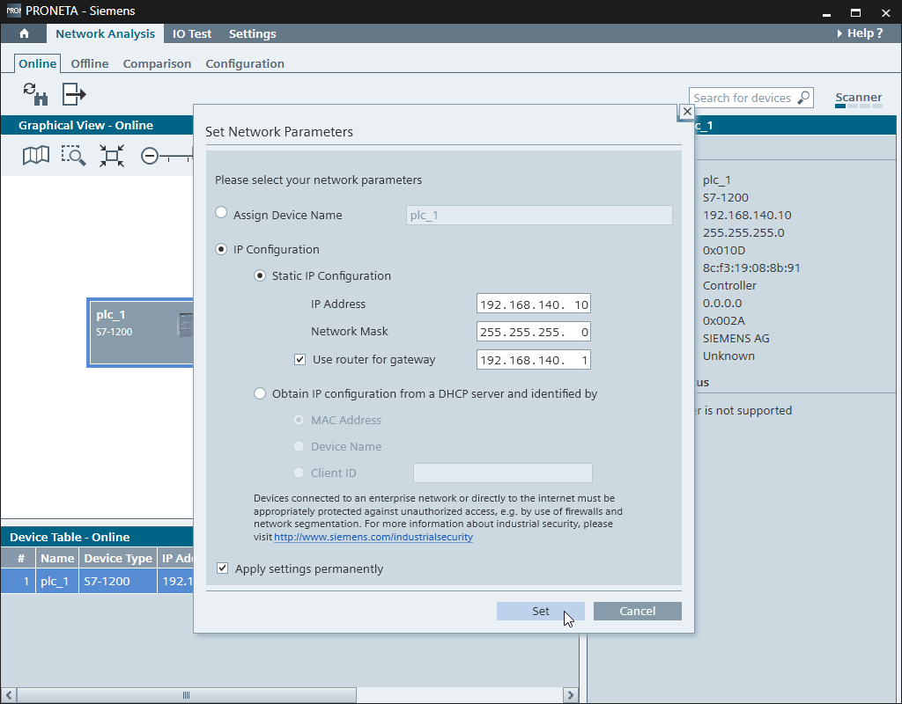Click the zoom-out minus icon
Screen dimensions: 902x704
(150, 156)
